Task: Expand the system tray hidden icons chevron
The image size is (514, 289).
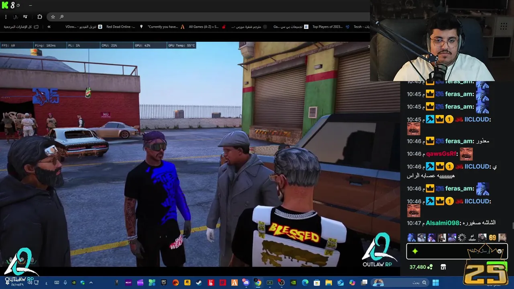Action: (x=91, y=283)
